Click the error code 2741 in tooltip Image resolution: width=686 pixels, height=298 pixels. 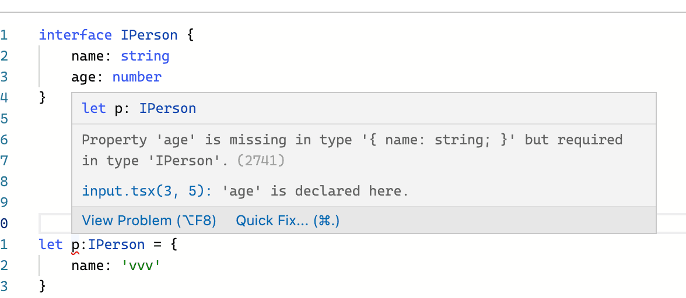(261, 161)
